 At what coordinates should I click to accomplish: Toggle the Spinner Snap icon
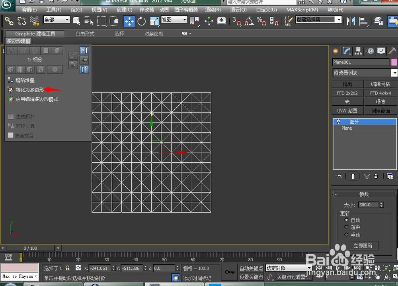coord(274,21)
